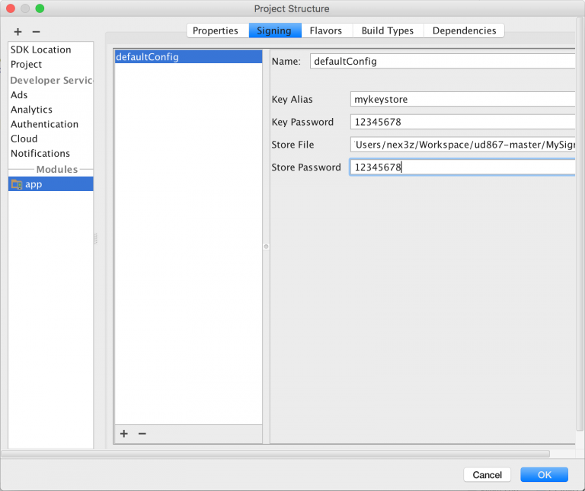
Task: Select defaultConfig in the config list
Action: tap(147, 57)
